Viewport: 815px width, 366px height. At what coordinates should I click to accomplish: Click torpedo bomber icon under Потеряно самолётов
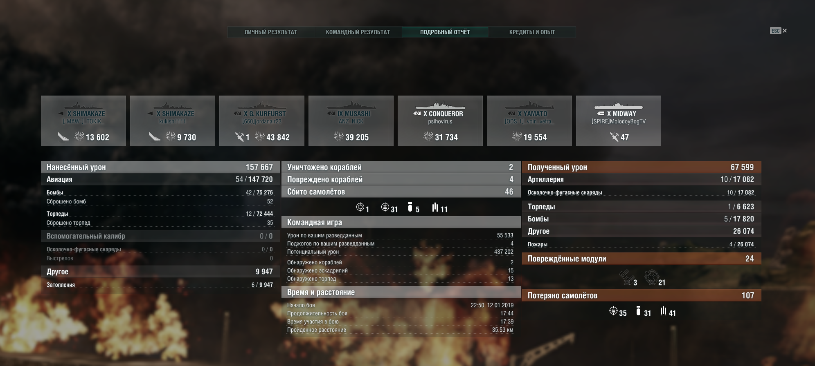click(663, 311)
